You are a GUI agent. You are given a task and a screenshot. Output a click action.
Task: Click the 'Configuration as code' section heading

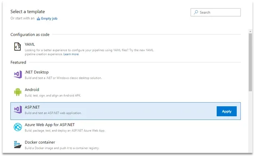coord(30,34)
